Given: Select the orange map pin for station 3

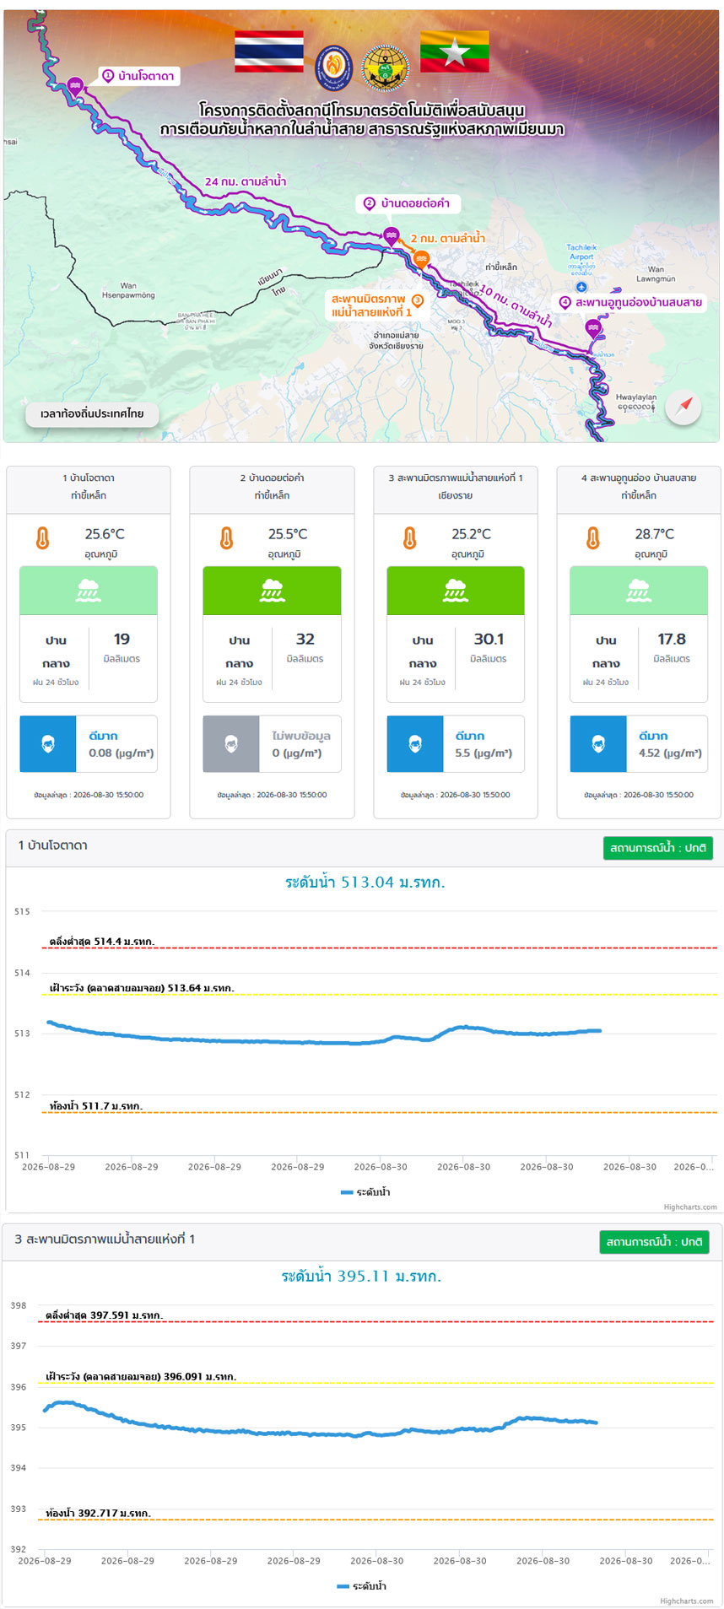Looking at the screenshot, I should pyautogui.click(x=422, y=260).
